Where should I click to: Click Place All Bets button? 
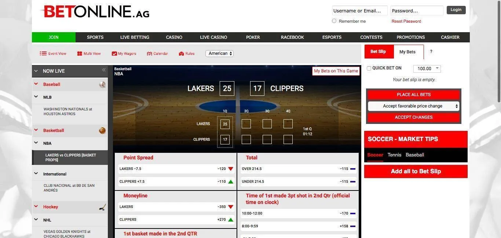414,94
